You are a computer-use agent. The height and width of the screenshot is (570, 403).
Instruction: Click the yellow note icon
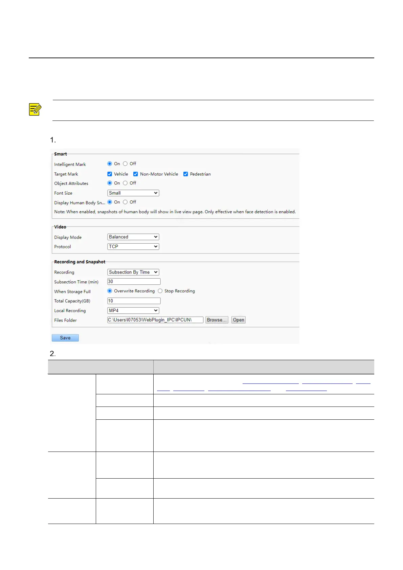[x=35, y=110]
